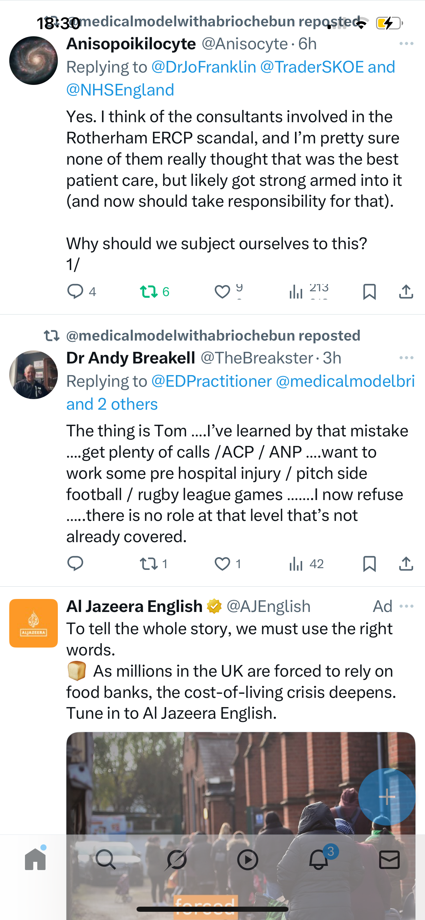
Task: Open more options for Anisopoikilocyte's post
Action: [406, 43]
